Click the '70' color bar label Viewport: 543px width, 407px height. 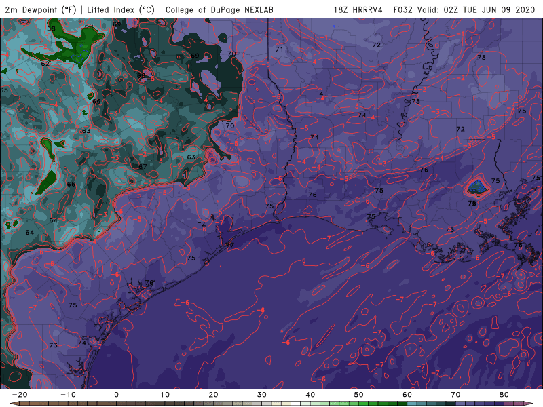(455, 395)
